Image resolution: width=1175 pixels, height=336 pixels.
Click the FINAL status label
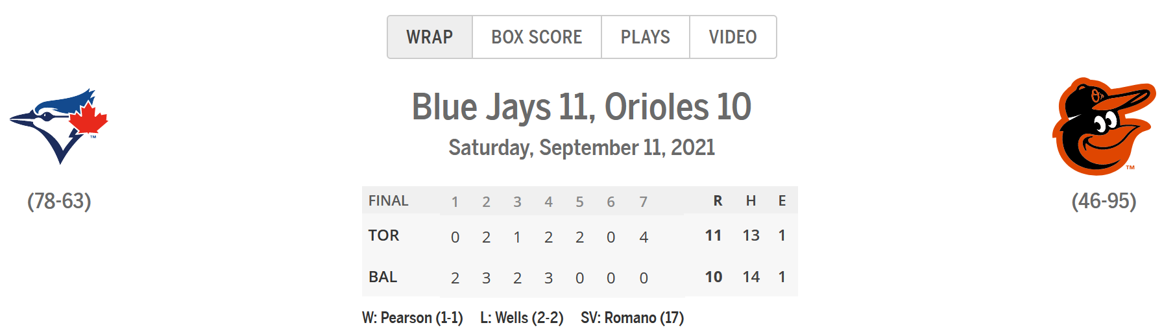[388, 201]
